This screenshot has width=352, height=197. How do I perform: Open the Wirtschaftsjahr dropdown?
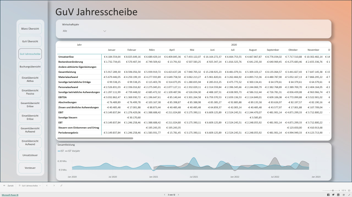(104, 31)
